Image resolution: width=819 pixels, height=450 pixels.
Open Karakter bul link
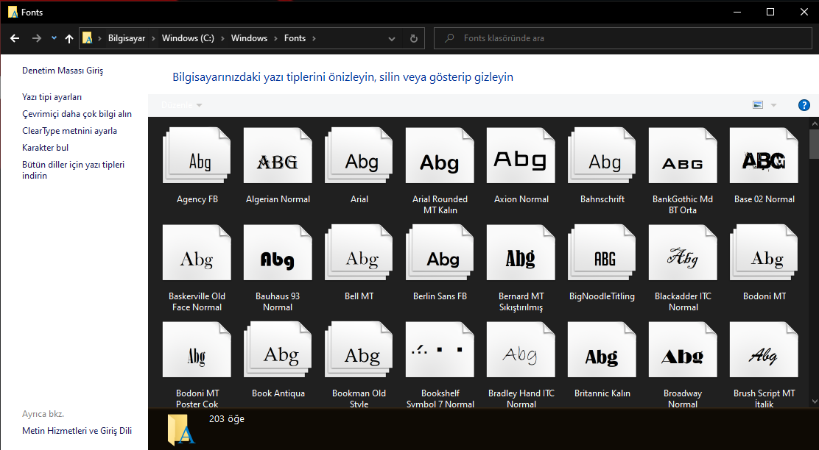pos(46,148)
